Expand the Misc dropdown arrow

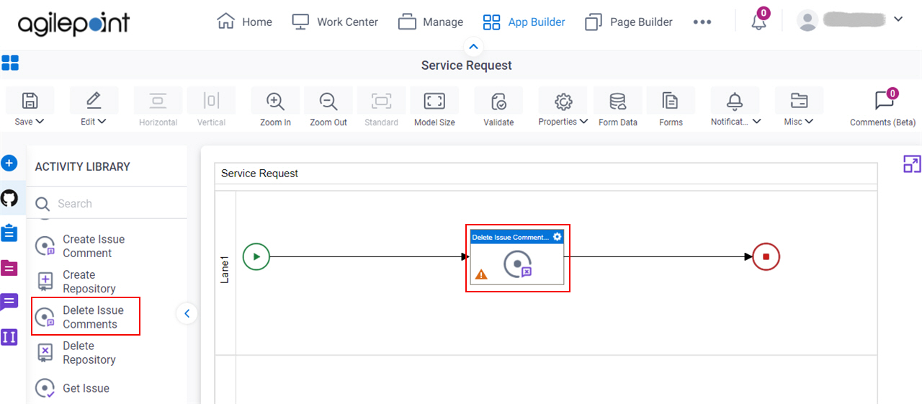coord(809,122)
